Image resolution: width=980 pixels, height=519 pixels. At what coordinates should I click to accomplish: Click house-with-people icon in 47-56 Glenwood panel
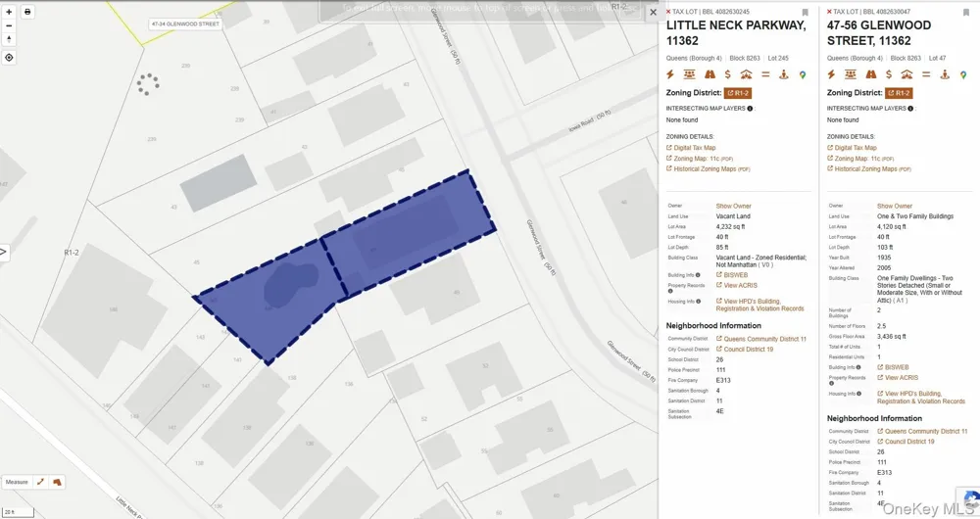coord(906,74)
